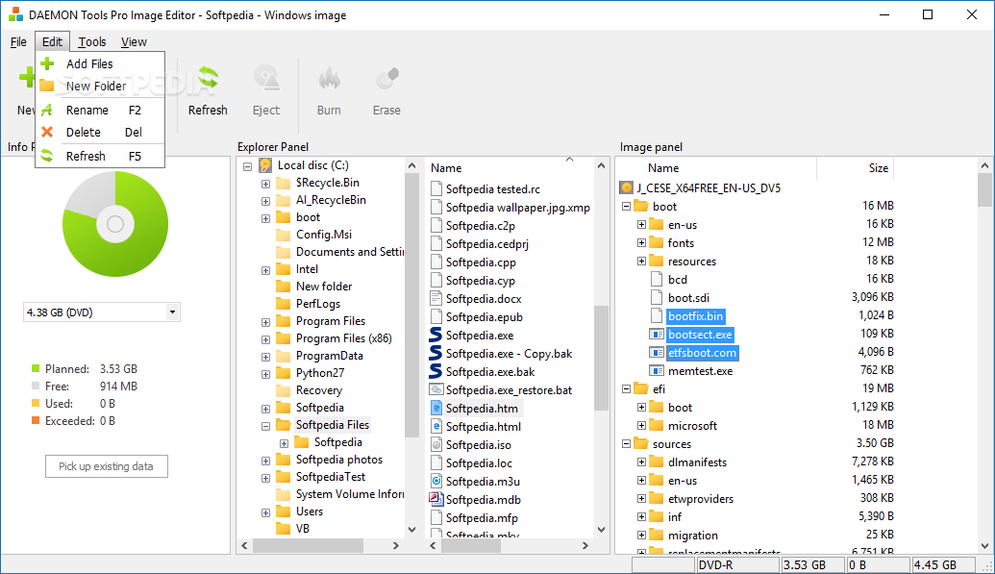995x574 pixels.
Task: Open the Tools menu
Action: [92, 42]
